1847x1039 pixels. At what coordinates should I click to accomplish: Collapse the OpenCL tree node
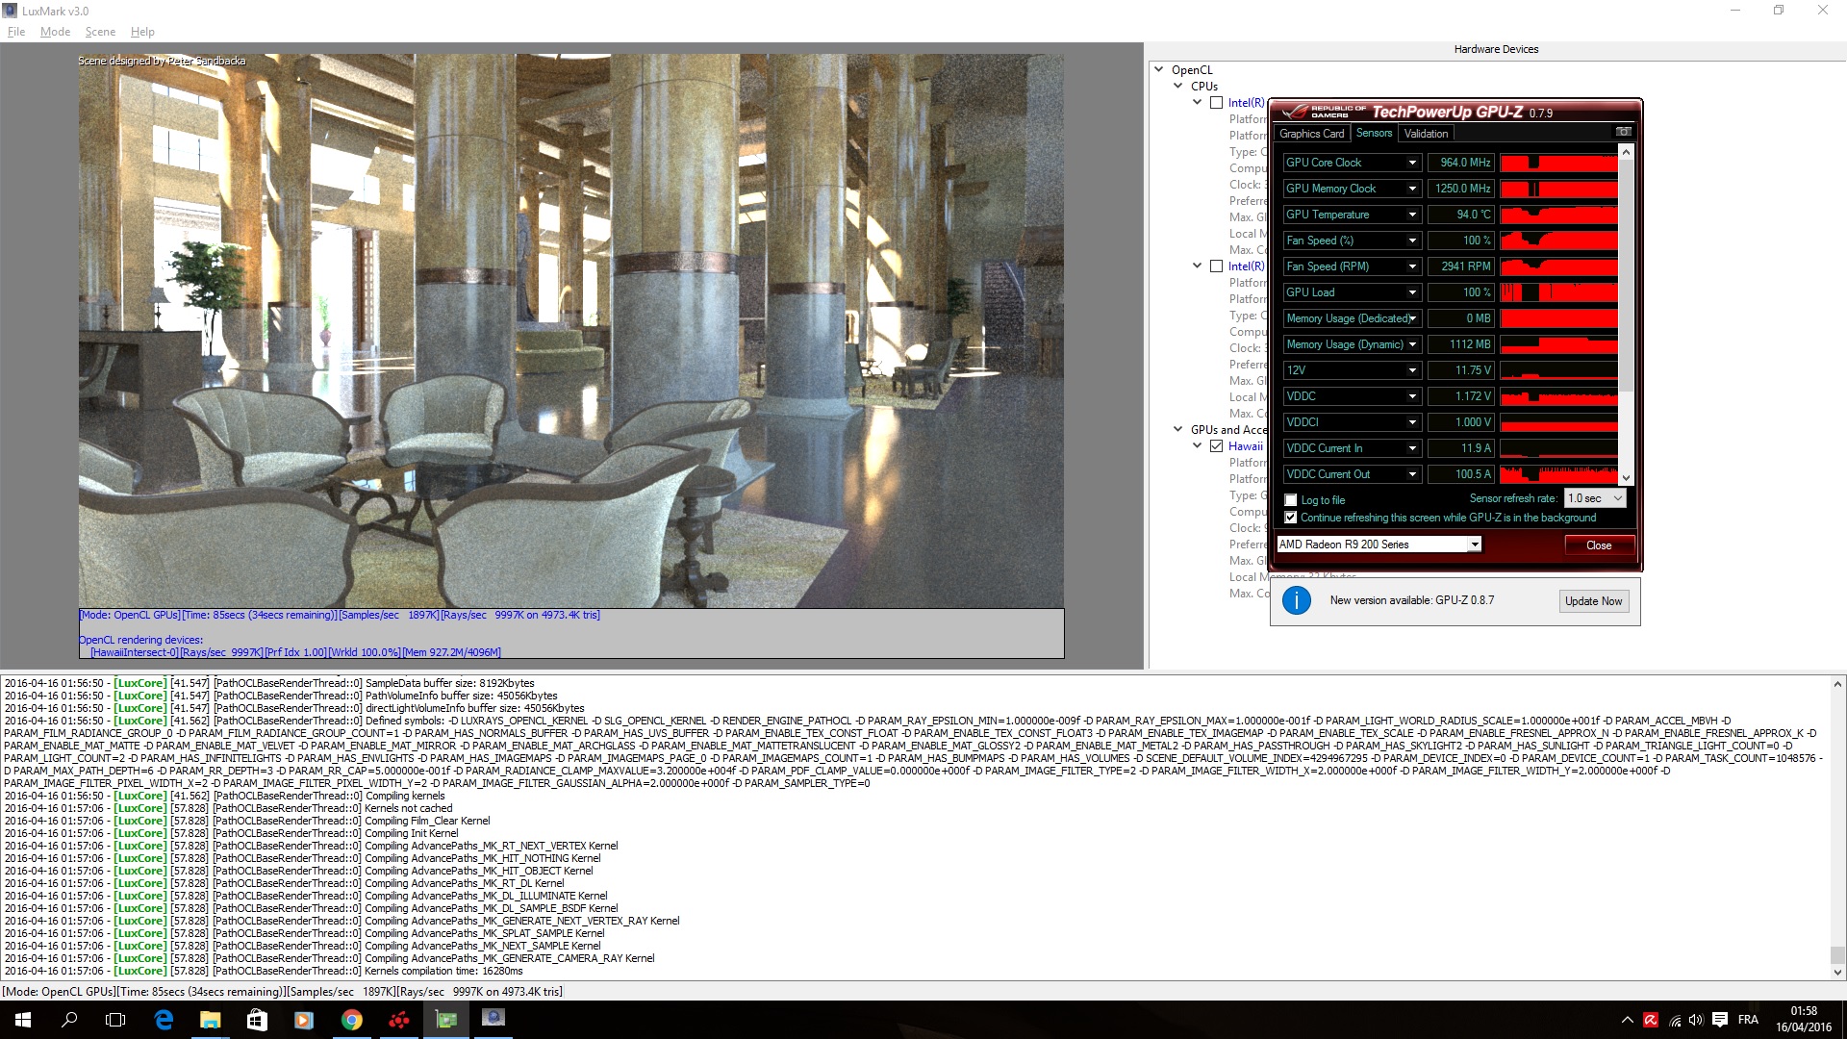pos(1157,69)
